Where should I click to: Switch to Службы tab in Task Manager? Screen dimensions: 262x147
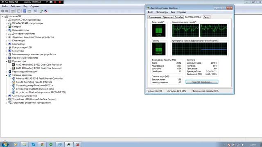tap(178, 17)
